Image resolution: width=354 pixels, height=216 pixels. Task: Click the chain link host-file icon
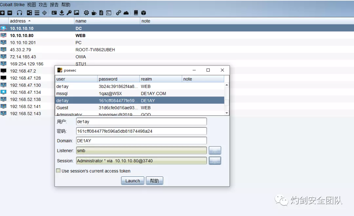[119, 13]
